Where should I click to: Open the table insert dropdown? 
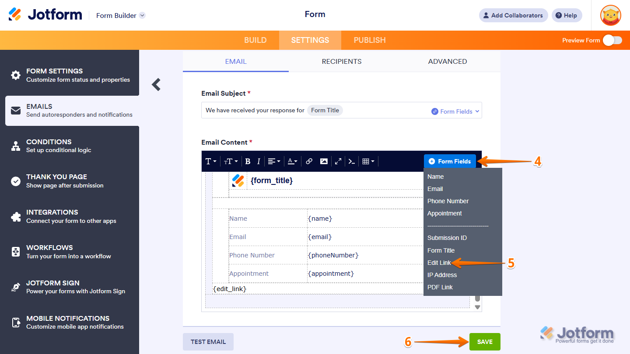click(x=368, y=161)
